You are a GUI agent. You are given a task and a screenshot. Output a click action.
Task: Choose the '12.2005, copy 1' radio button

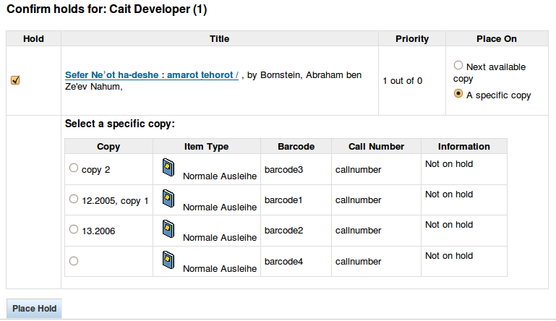point(73,199)
